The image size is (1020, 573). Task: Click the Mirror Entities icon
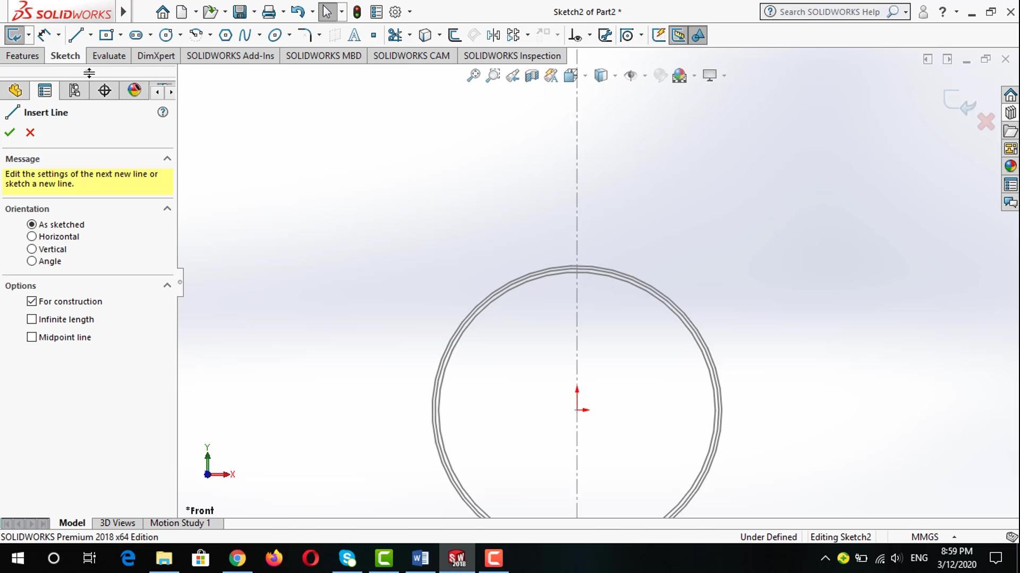pos(493,35)
